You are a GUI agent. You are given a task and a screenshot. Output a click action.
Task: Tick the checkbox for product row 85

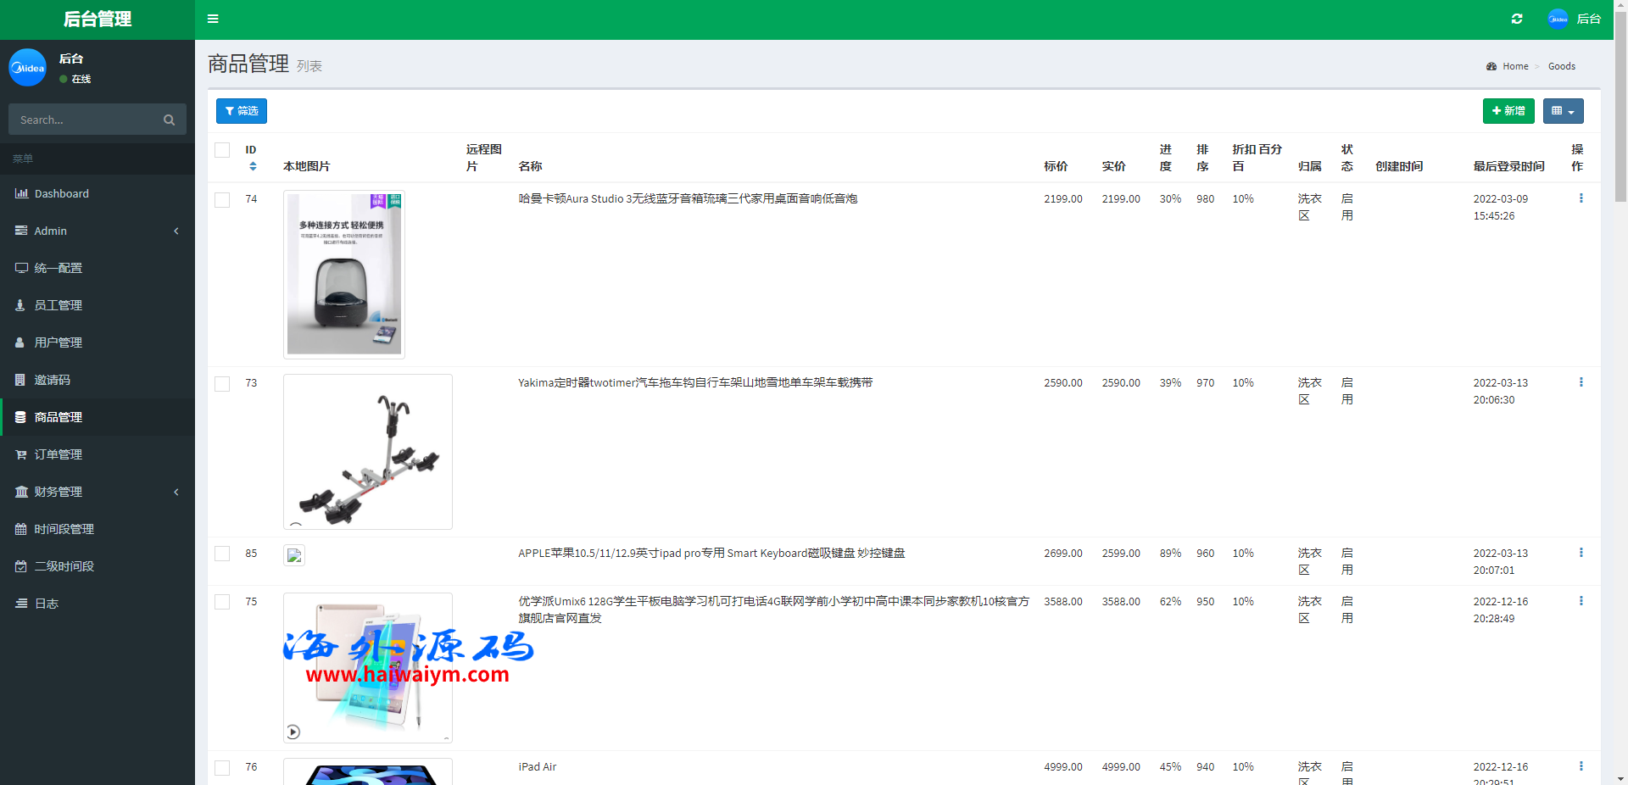tap(222, 554)
